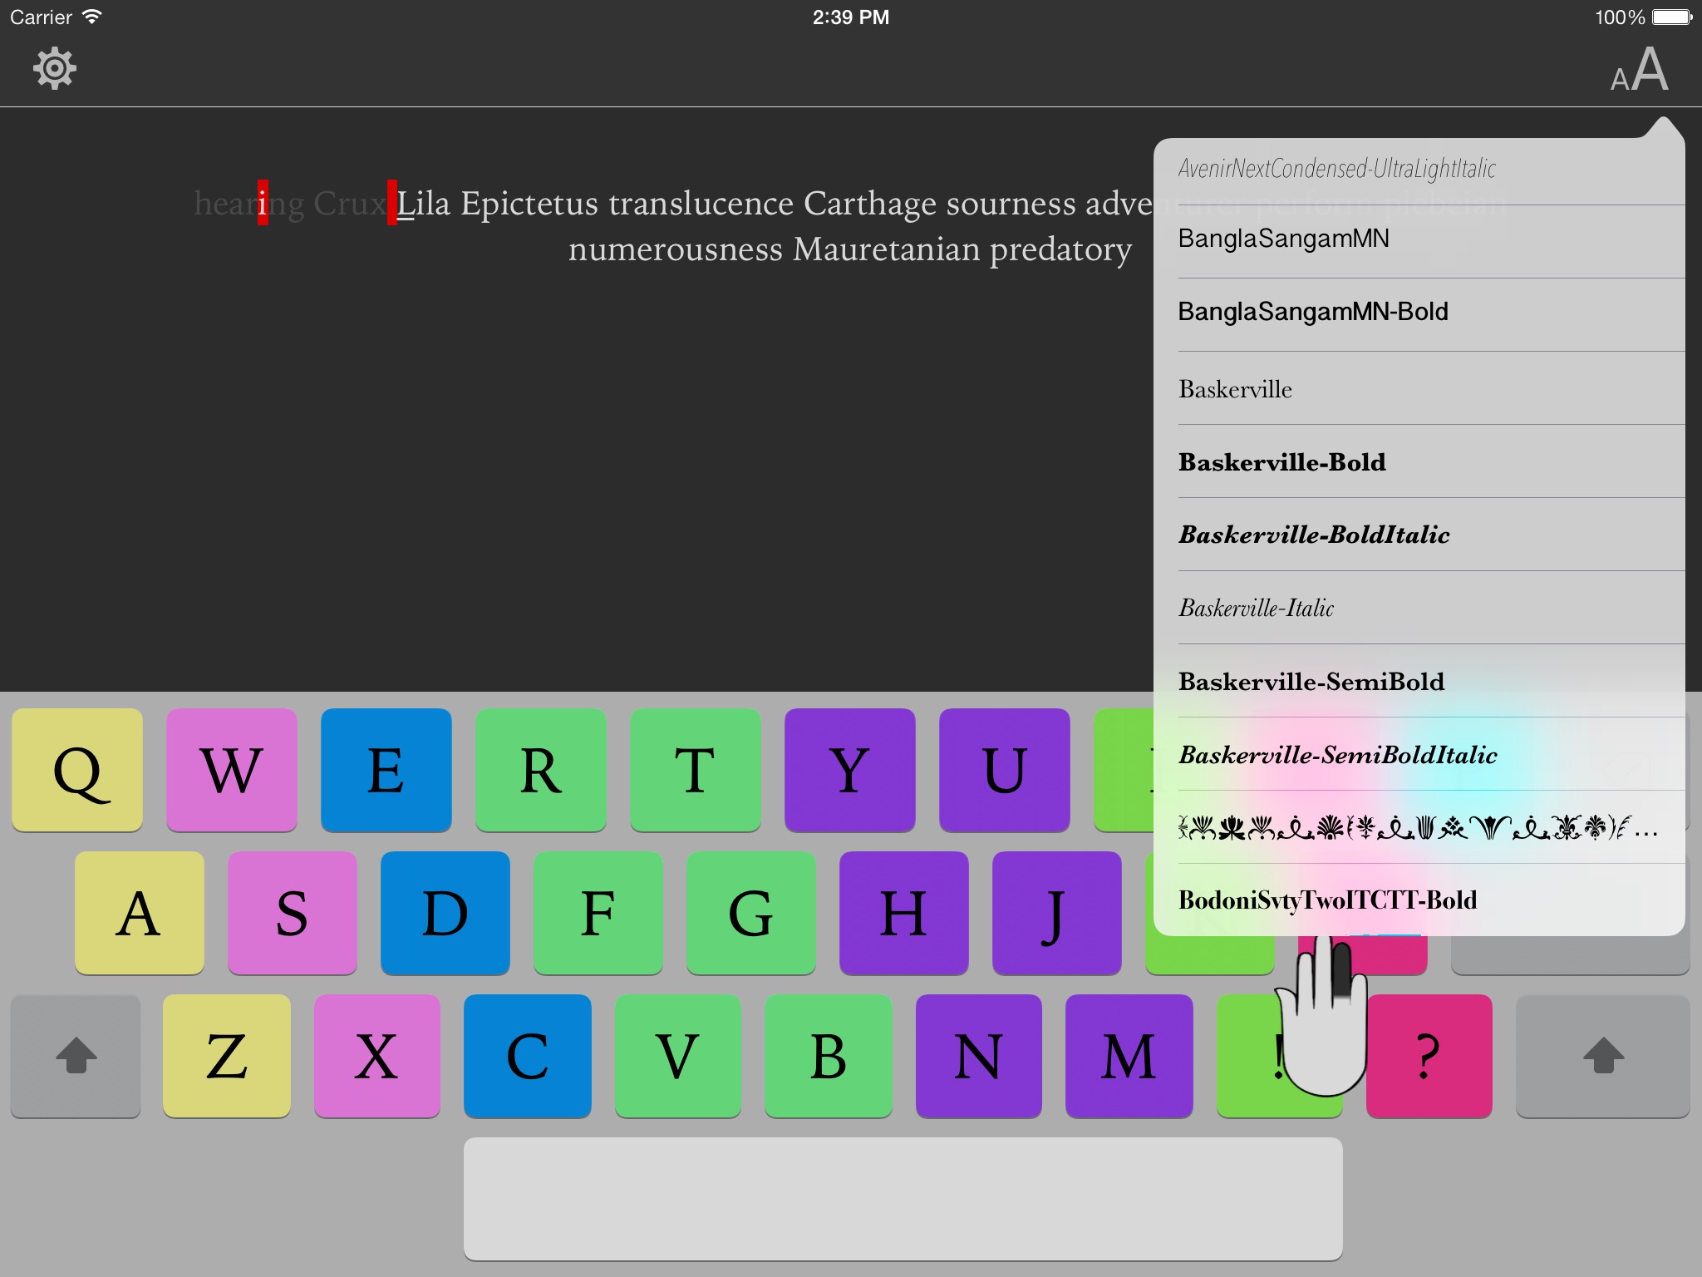Tap the green V key
This screenshot has height=1277, width=1702.
678,1056
